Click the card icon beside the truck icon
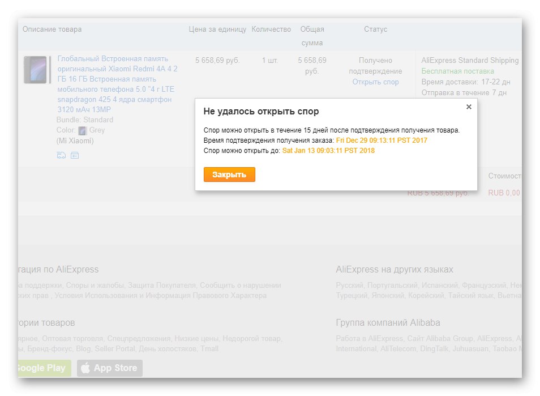 click(x=75, y=155)
